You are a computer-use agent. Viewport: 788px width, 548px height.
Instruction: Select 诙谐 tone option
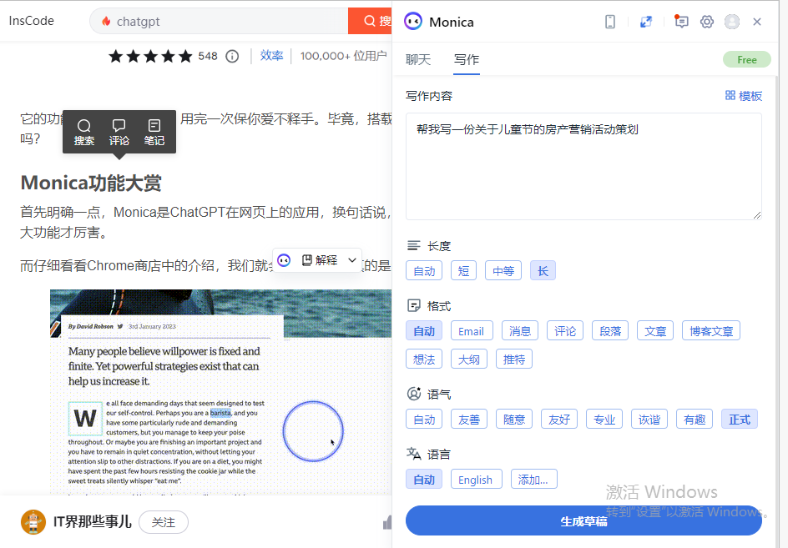[x=649, y=420]
